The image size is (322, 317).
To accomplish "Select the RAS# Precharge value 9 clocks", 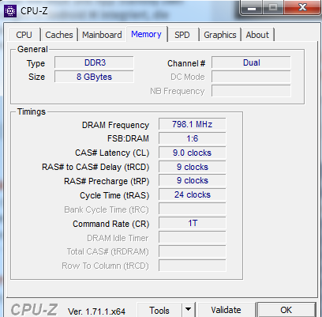I will tap(192, 180).
